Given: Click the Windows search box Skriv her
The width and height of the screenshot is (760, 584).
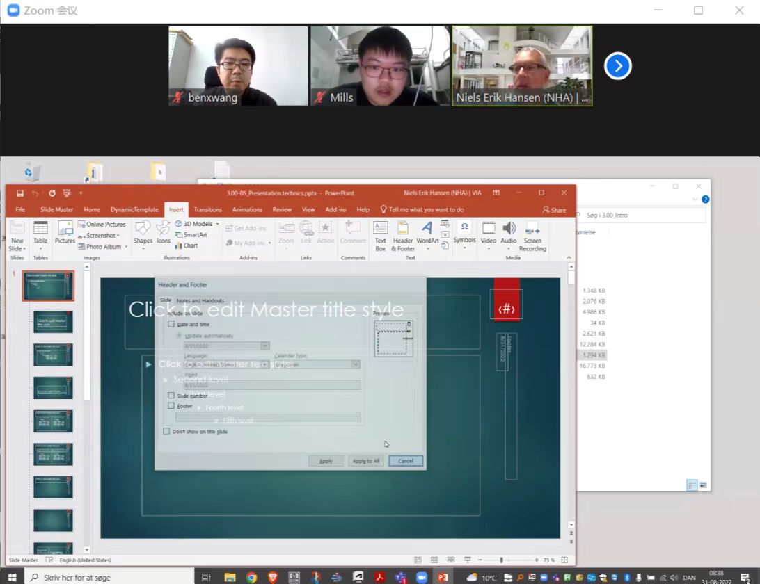Looking at the screenshot, I should point(109,577).
